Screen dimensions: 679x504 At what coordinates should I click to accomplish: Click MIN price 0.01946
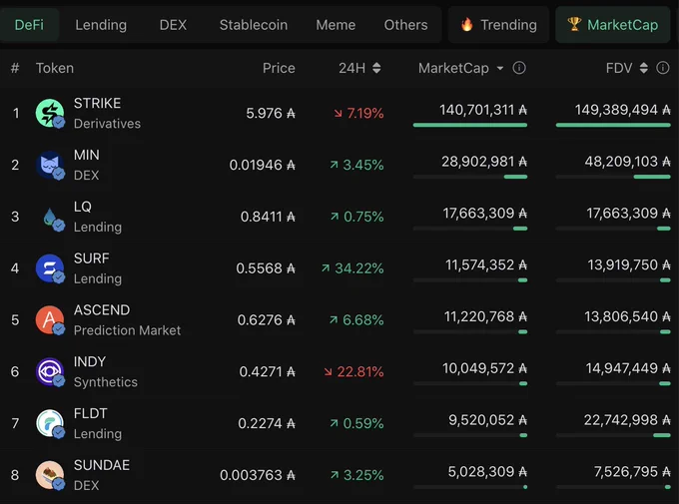[263, 165]
